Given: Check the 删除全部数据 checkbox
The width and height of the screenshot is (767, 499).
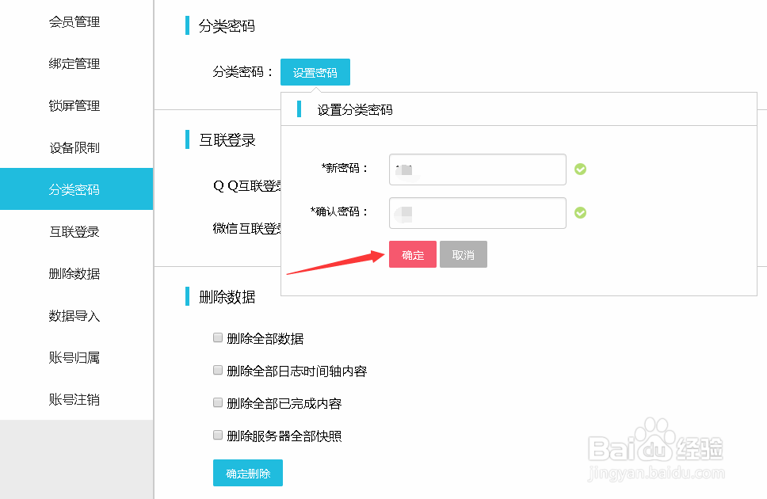Looking at the screenshot, I should 218,338.
